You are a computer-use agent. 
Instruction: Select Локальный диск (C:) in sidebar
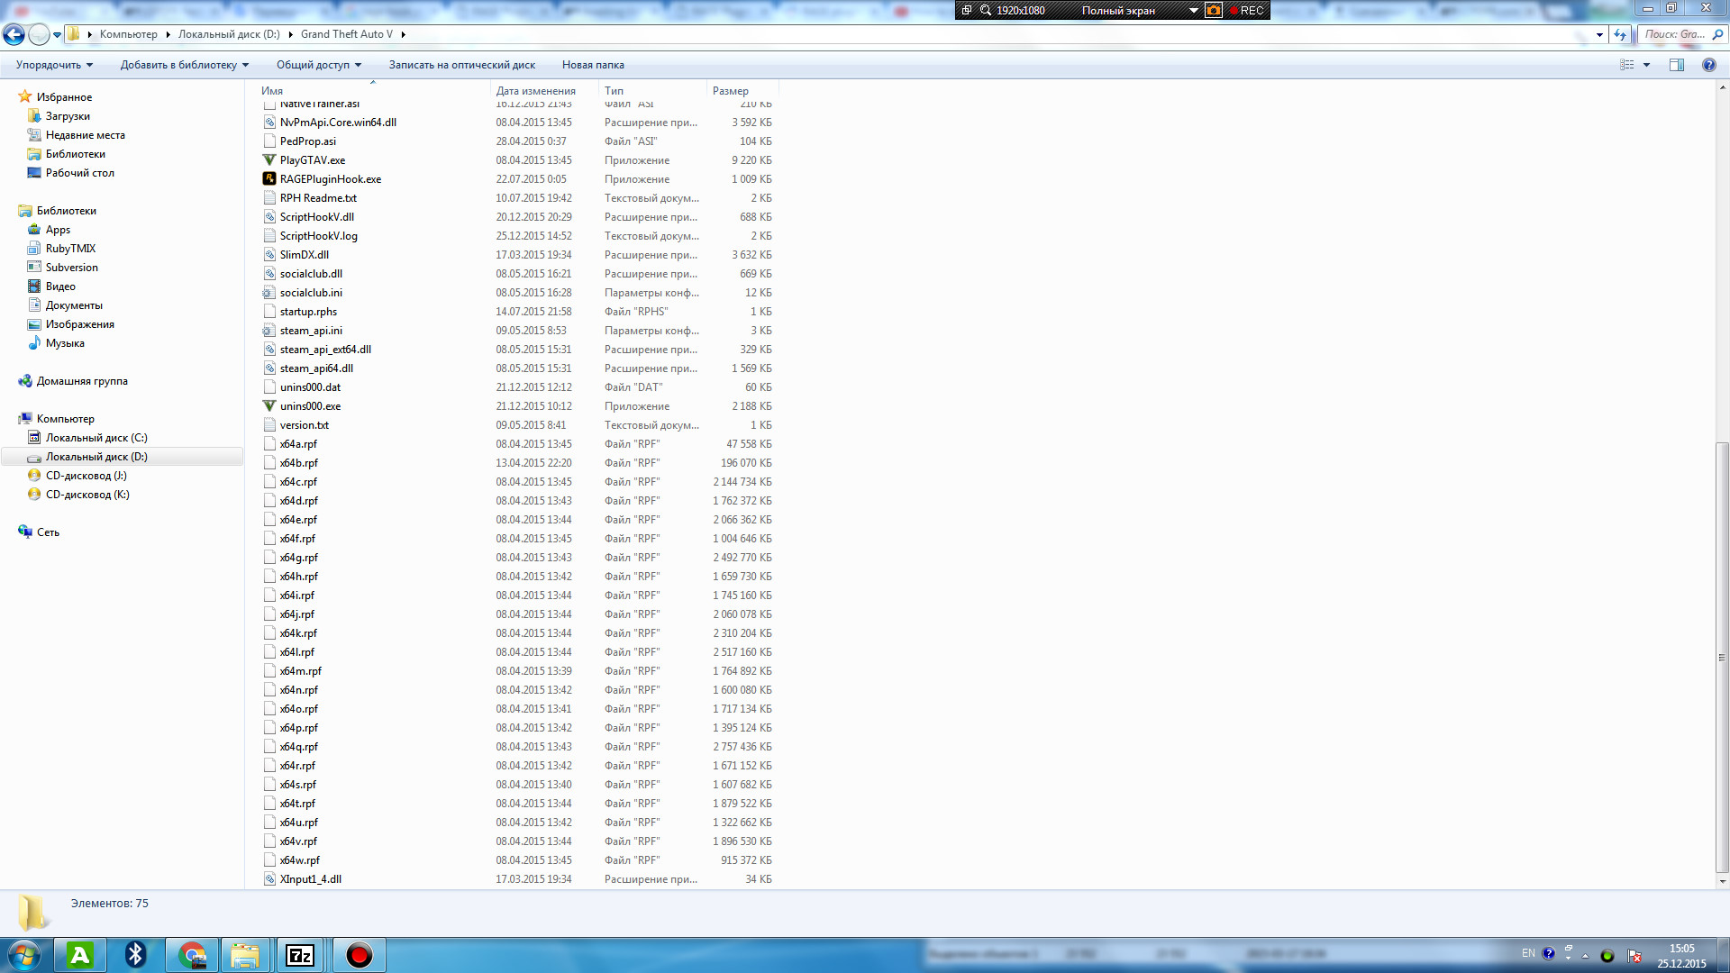point(96,438)
